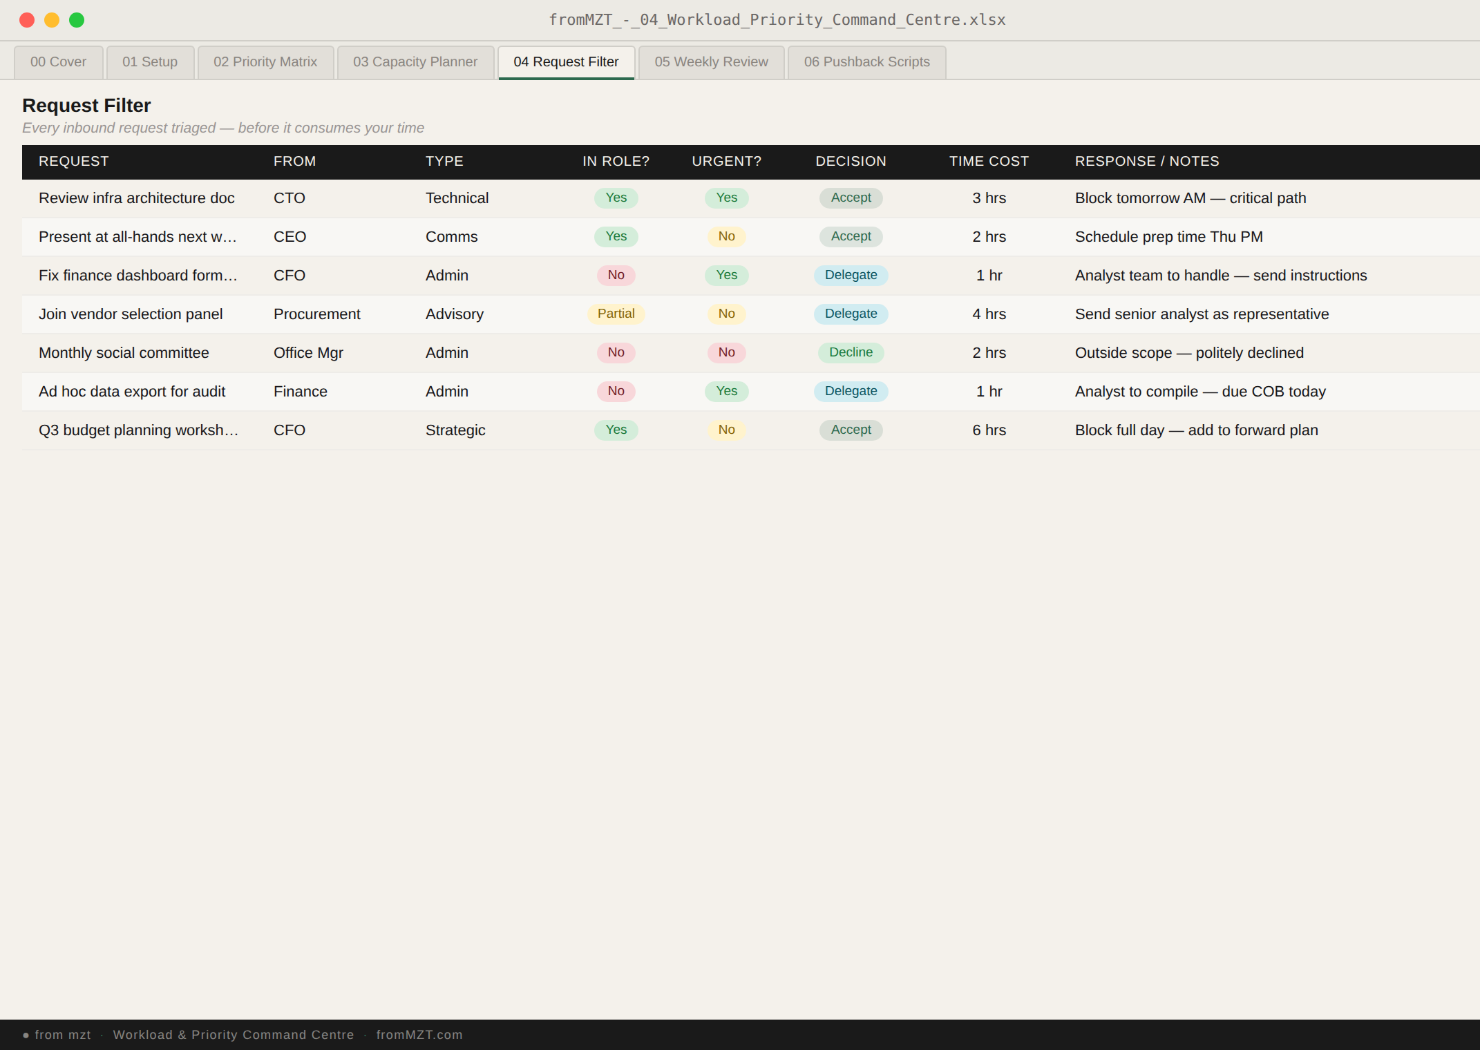Switch to the 01 Setup tab
This screenshot has height=1050, width=1480.
tap(150, 62)
